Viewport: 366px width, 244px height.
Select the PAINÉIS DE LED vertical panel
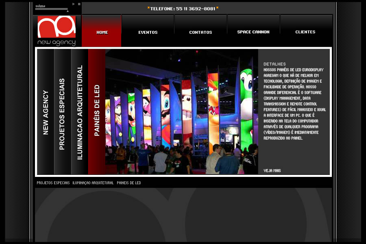pos(97,111)
